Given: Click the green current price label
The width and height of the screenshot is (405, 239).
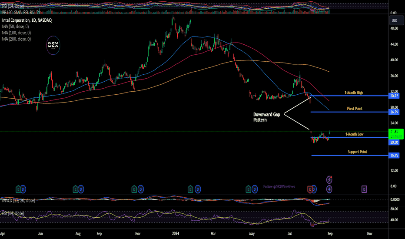Looking at the screenshot, I should tap(396, 134).
